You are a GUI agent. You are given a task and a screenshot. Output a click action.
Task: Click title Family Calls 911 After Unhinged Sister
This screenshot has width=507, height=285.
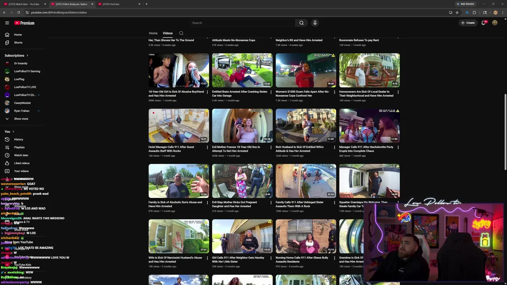pos(299,204)
